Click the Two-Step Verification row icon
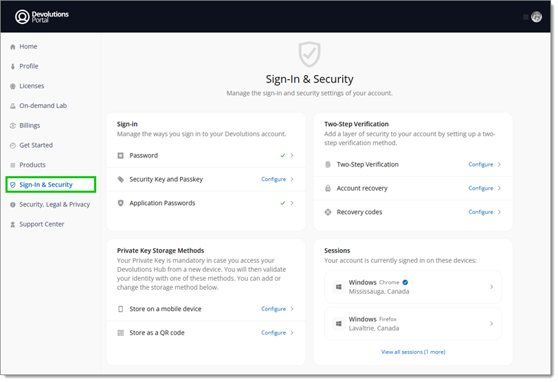The image size is (558, 382). click(328, 165)
